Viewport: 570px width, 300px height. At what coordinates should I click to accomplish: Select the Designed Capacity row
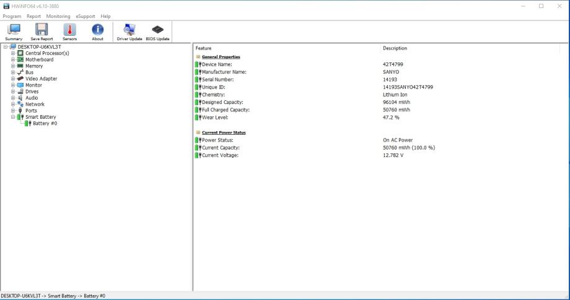222,102
